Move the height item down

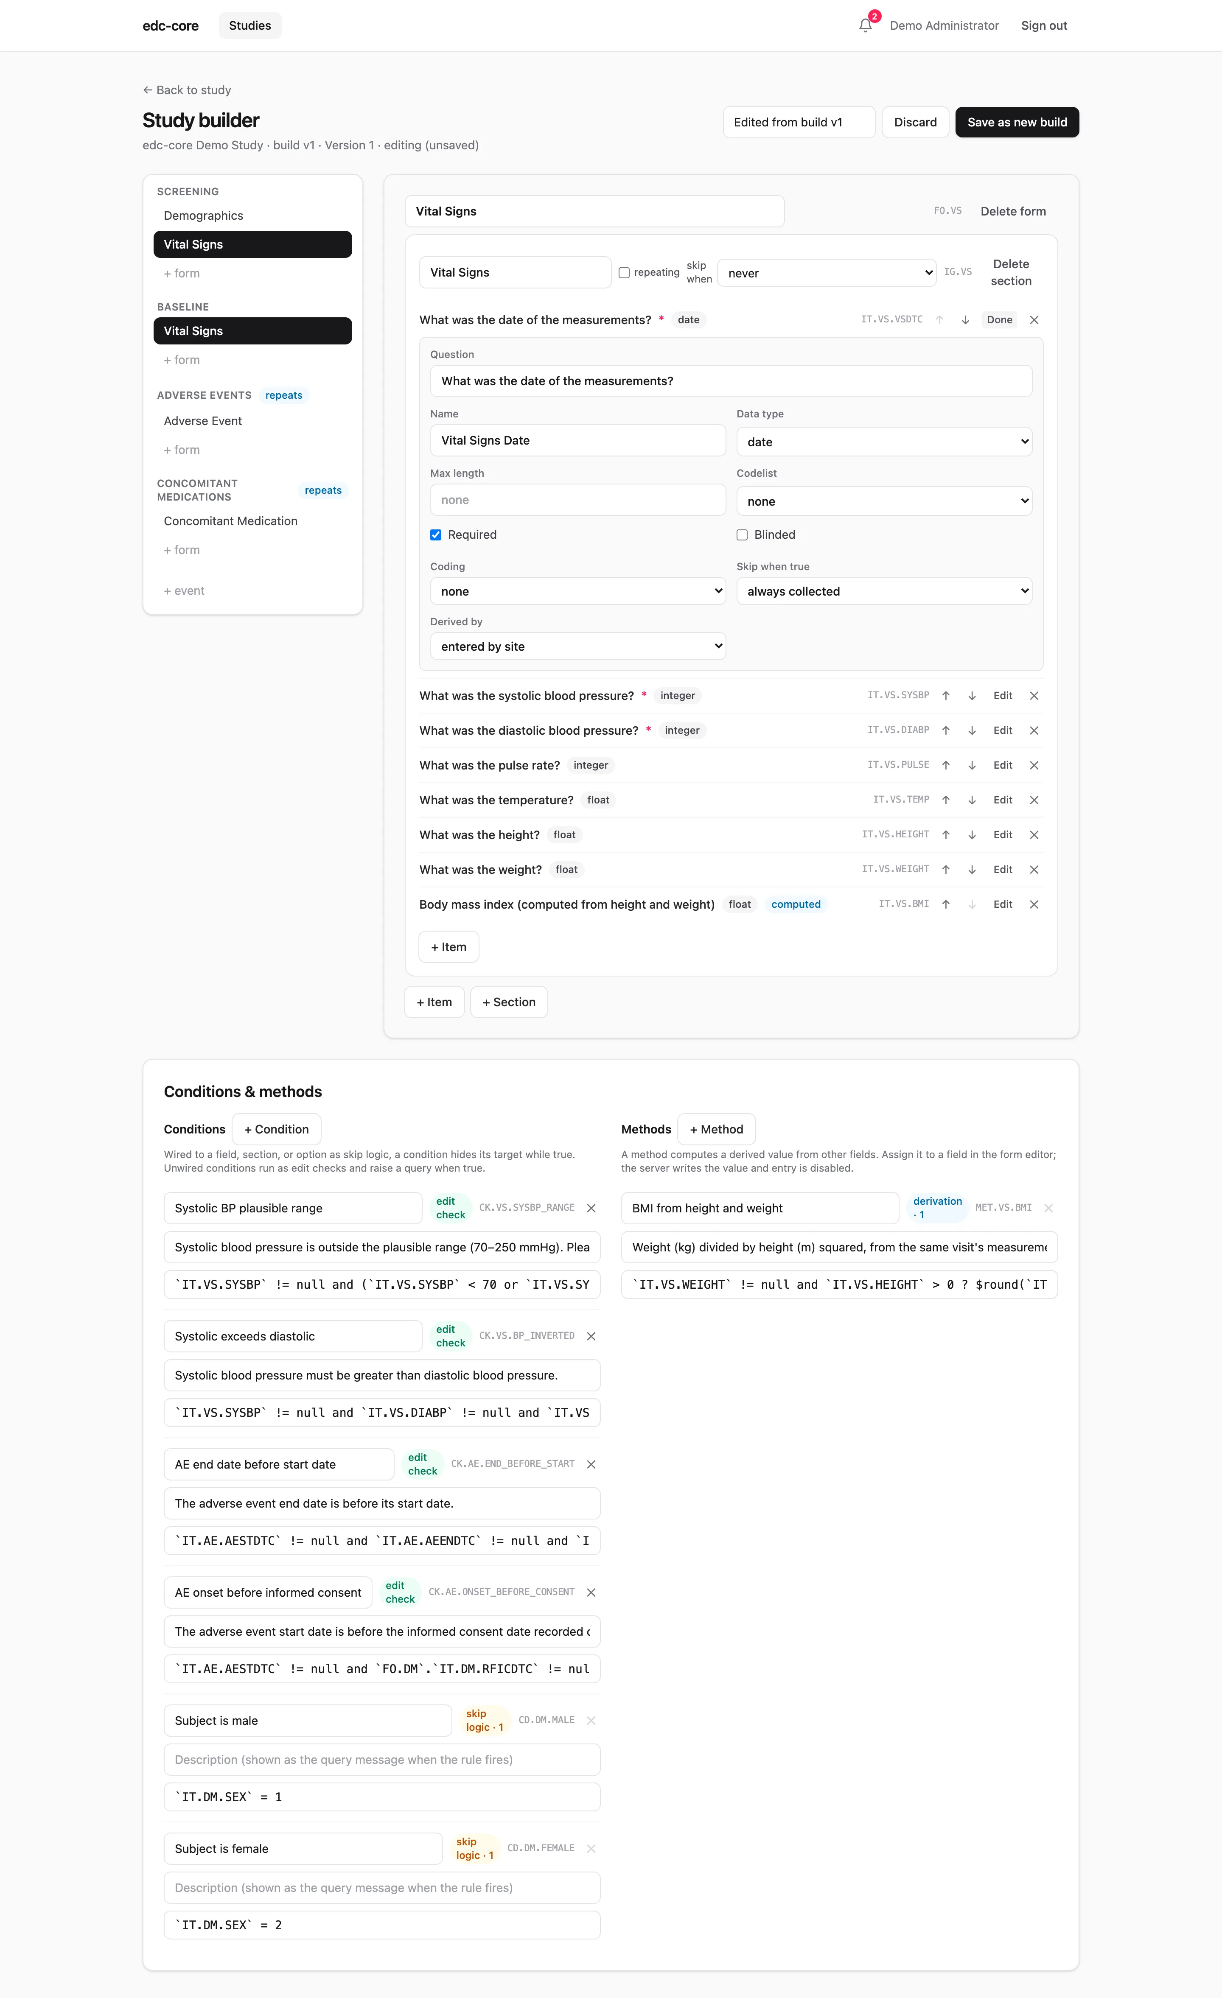pos(971,835)
